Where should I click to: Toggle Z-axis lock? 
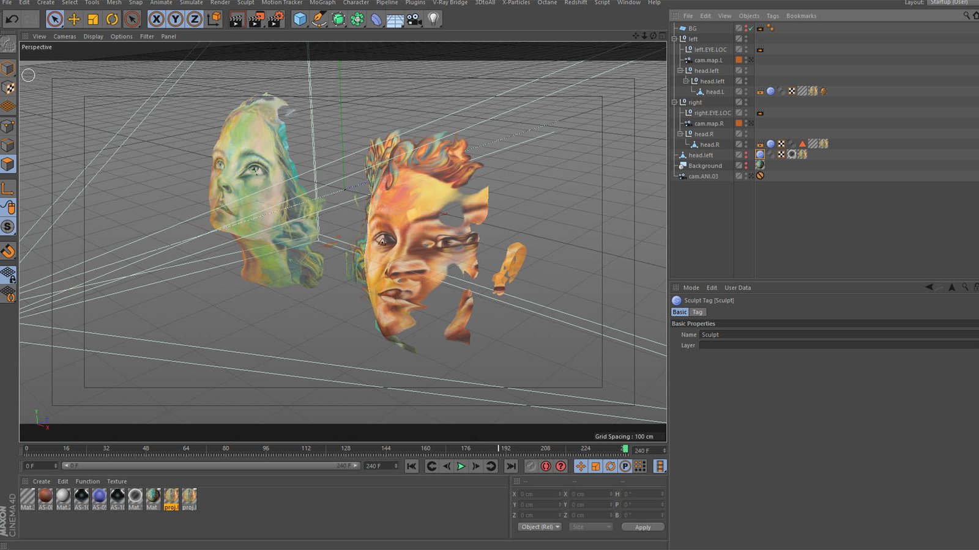195,20
